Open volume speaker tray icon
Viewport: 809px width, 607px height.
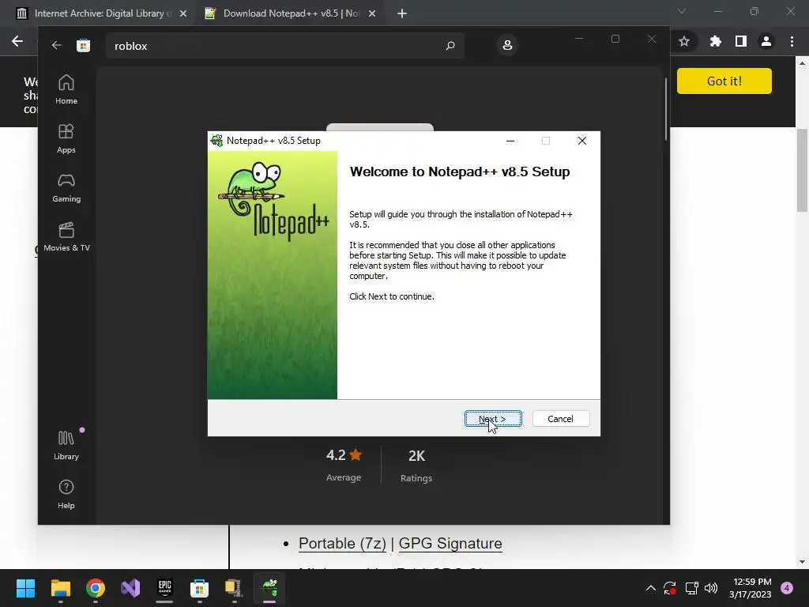(x=710, y=588)
